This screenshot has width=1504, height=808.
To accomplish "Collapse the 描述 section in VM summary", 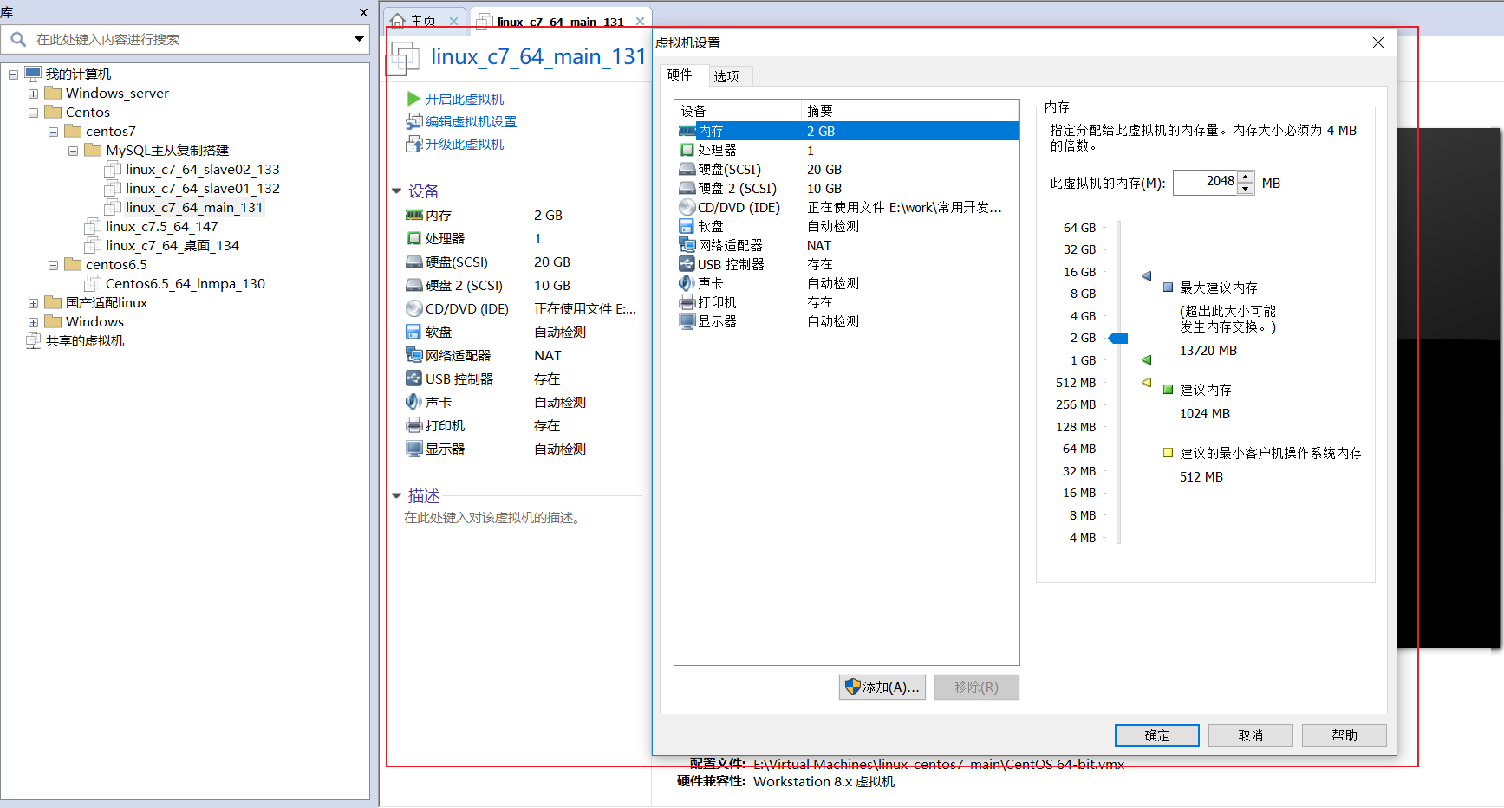I will [396, 495].
